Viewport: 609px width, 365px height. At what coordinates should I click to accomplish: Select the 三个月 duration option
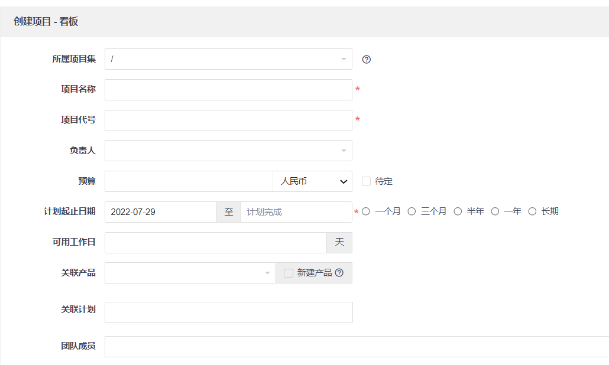click(412, 211)
